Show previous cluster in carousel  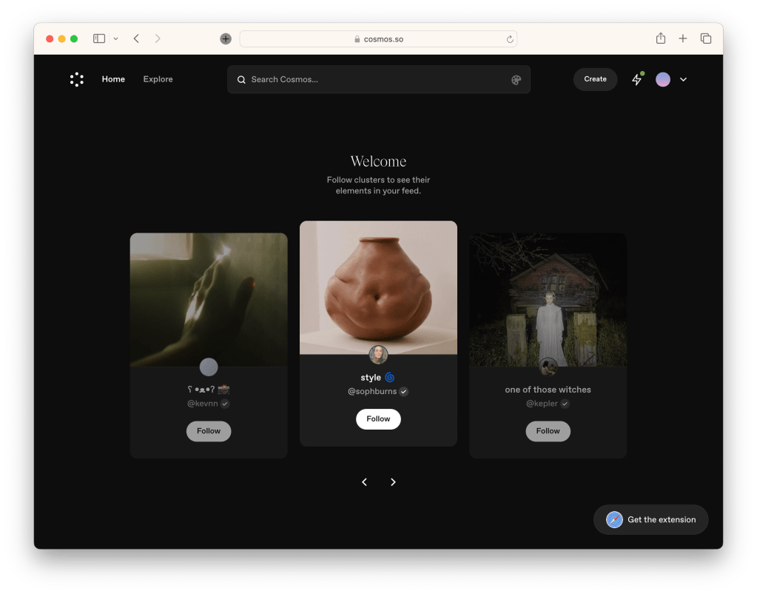(x=364, y=482)
